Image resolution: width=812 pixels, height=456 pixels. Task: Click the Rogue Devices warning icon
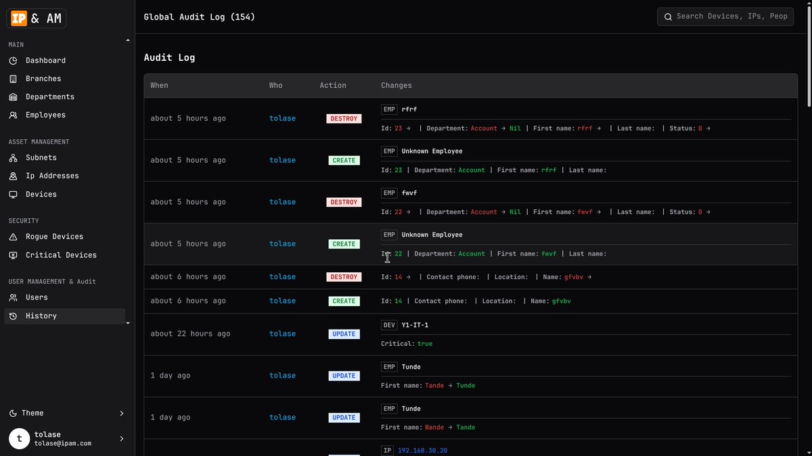[x=13, y=237]
